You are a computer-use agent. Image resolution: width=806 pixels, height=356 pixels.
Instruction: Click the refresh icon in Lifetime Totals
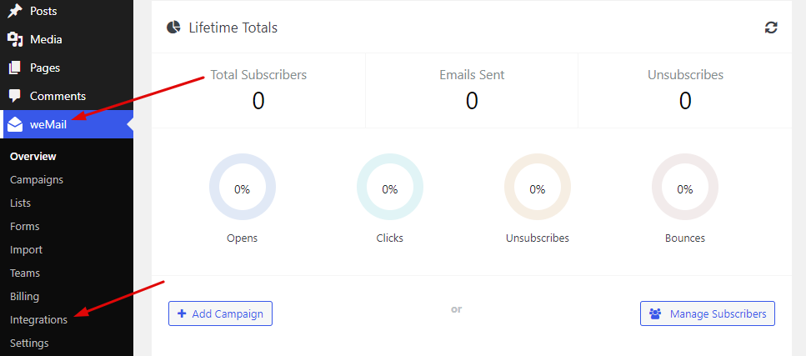coord(770,28)
